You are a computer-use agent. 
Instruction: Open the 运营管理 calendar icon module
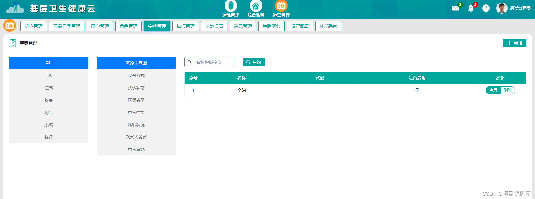[281, 6]
